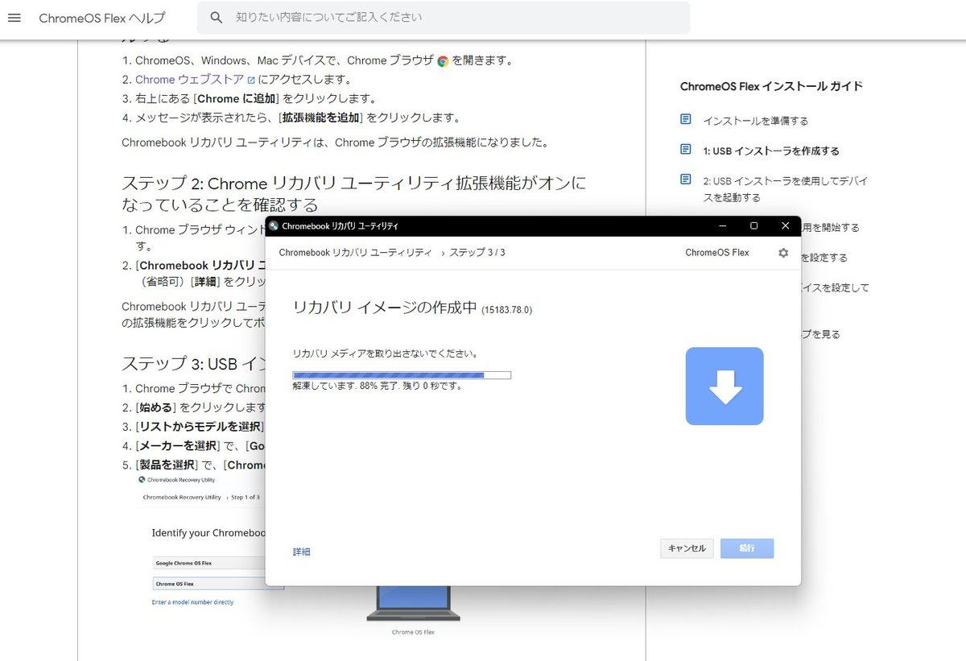Click the ChromeOS Flex label beside gear
This screenshot has height=661, width=966.
click(717, 253)
